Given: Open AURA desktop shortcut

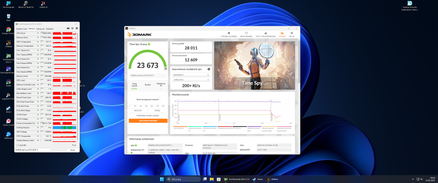Looking at the screenshot, I should pyautogui.click(x=9, y=83).
